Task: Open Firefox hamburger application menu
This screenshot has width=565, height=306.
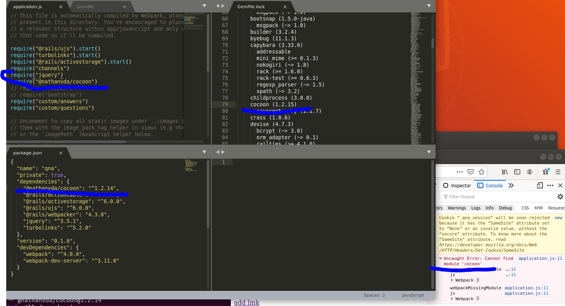Action: [559, 172]
